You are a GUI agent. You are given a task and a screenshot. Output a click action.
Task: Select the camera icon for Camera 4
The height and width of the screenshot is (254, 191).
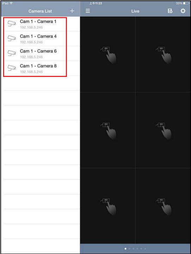pyautogui.click(x=12, y=38)
